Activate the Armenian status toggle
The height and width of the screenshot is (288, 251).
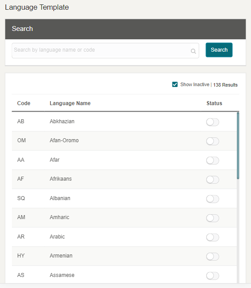click(x=213, y=257)
